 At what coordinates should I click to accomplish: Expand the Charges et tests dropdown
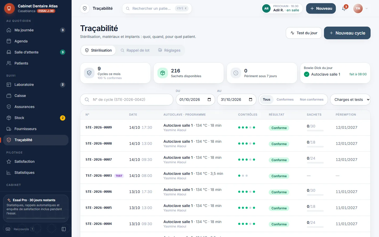(x=350, y=100)
